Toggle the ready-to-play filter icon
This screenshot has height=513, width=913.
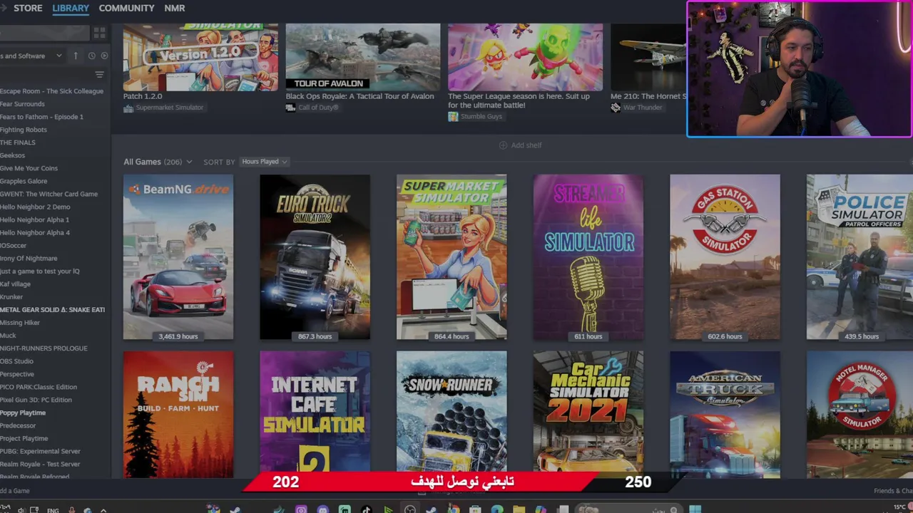[104, 56]
